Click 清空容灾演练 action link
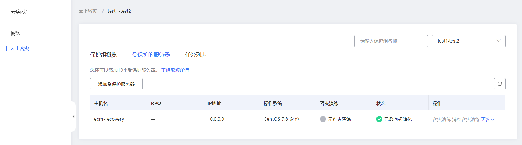 pos(466,119)
